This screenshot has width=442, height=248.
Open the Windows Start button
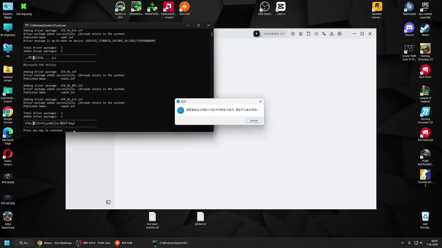tap(7, 243)
